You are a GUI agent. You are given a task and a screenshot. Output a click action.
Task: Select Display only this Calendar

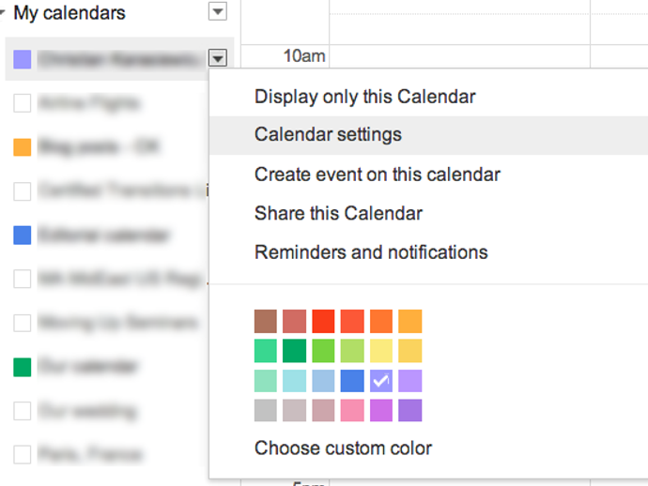[x=364, y=97]
